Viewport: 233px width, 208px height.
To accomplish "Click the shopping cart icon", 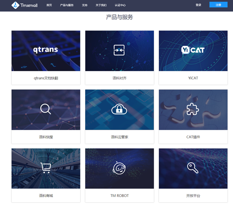I will [x=46, y=168].
